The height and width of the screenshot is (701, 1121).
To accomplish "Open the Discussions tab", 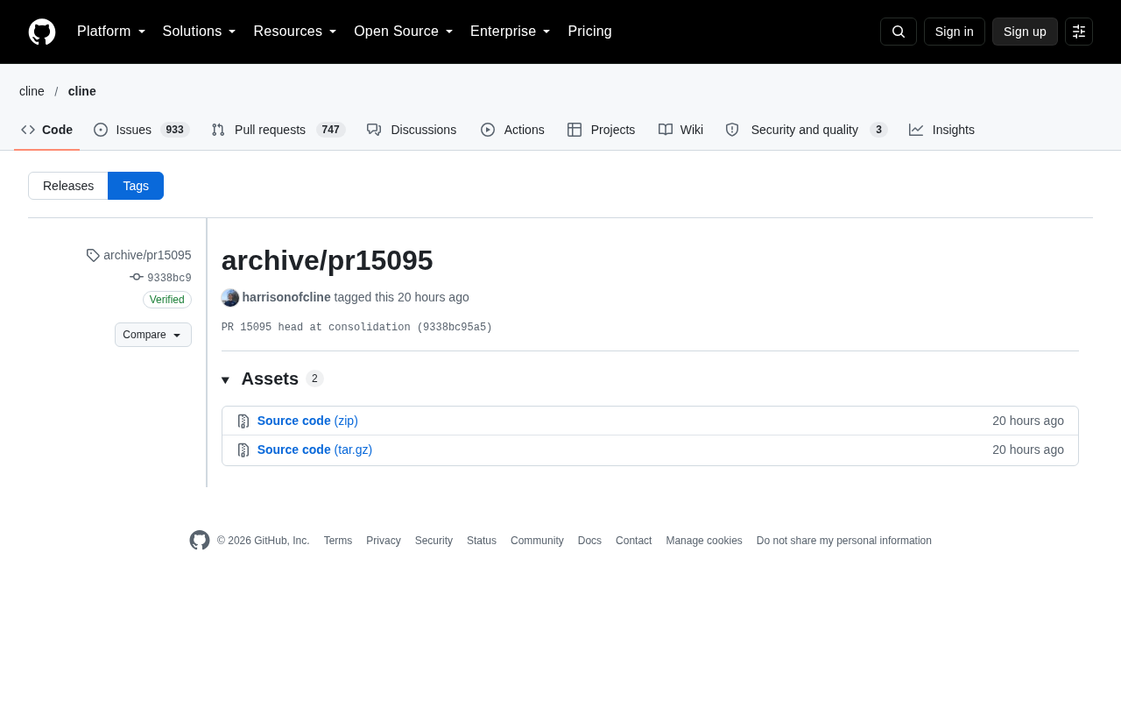I will (412, 130).
